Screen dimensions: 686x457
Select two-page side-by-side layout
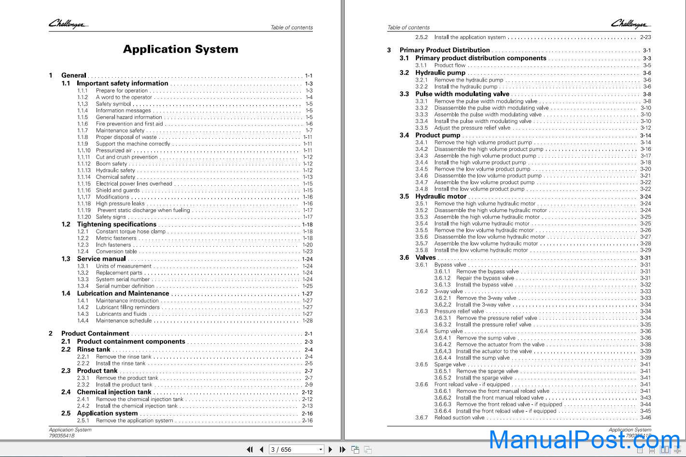click(x=665, y=450)
